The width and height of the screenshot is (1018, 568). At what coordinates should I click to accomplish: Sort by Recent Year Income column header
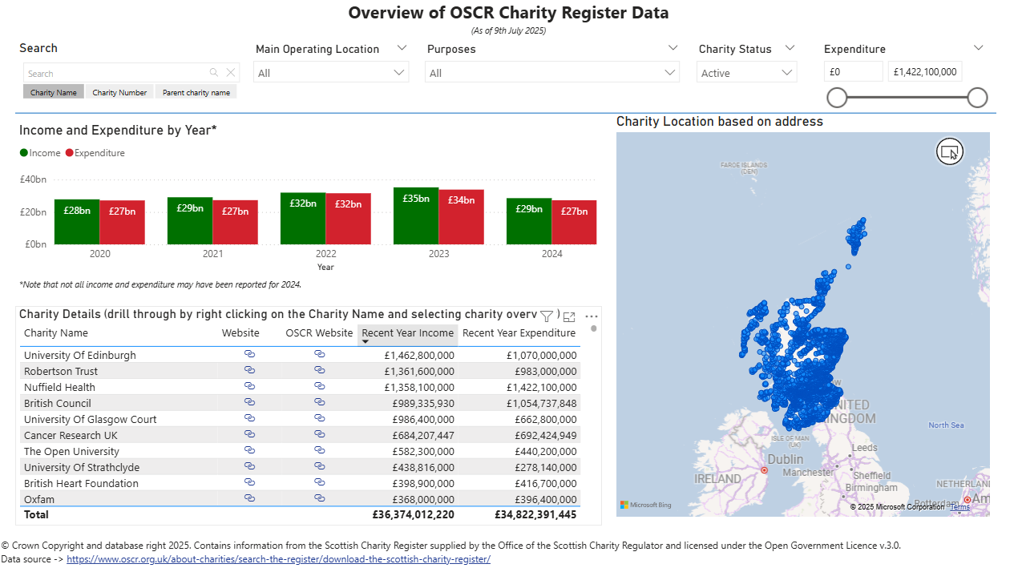click(407, 333)
